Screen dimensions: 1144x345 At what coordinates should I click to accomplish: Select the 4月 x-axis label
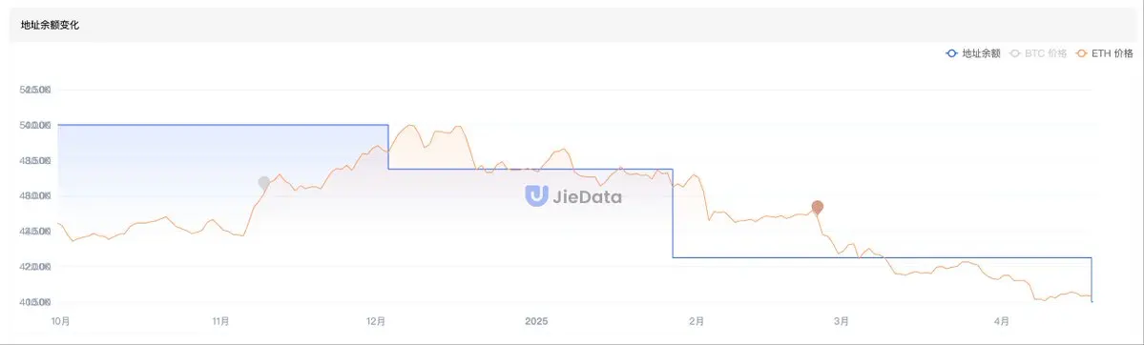(1002, 320)
